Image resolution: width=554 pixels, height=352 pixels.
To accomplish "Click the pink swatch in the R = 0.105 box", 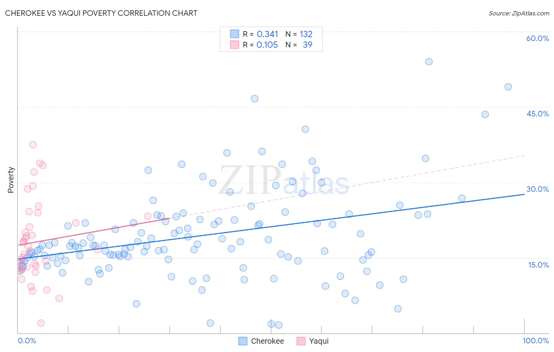I will click(234, 45).
